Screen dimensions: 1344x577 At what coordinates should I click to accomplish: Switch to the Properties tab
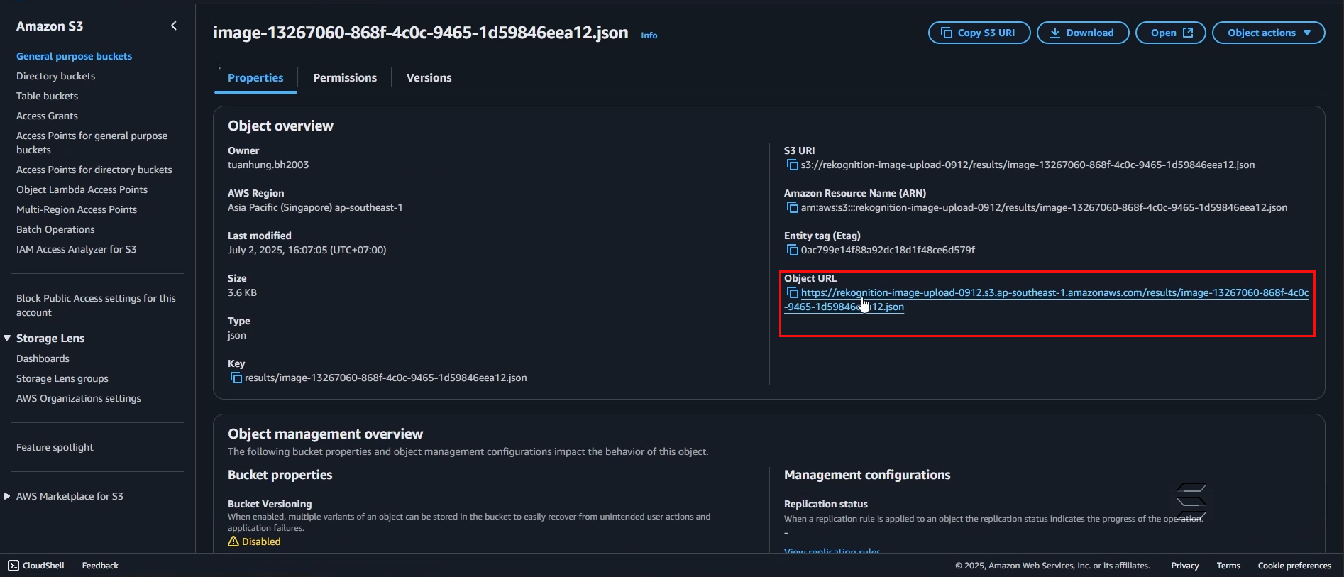pos(255,78)
